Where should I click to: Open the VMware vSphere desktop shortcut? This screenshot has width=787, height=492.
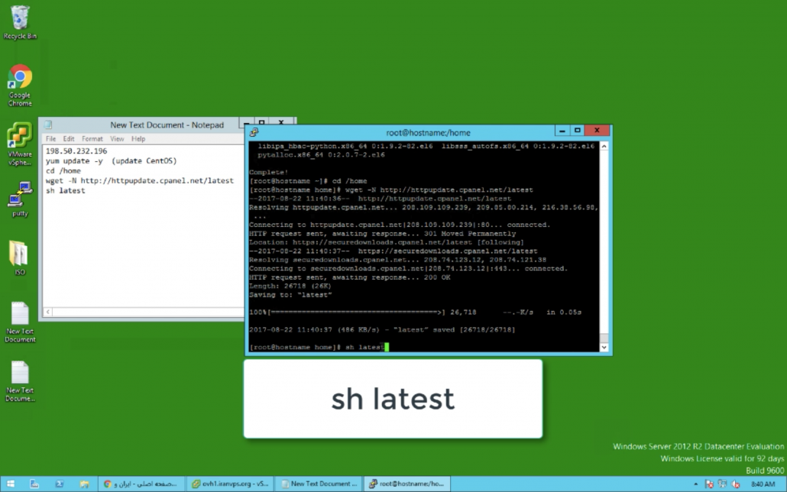point(20,138)
